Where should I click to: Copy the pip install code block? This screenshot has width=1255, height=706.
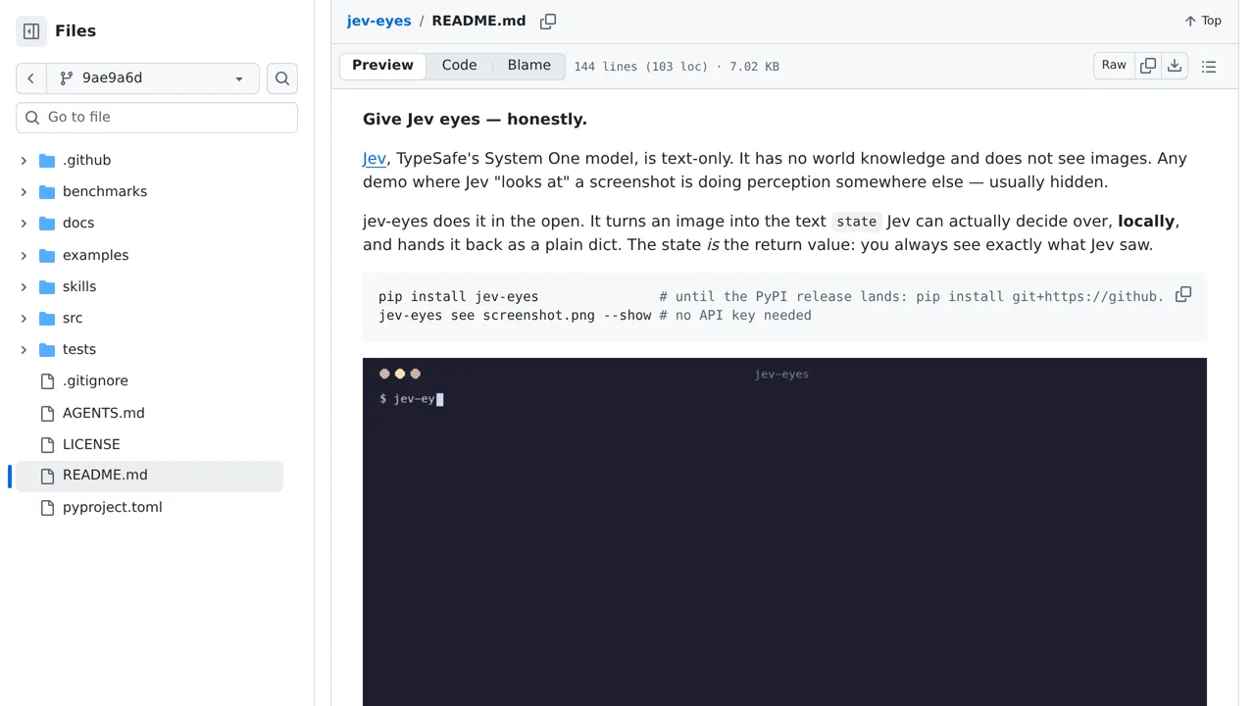1183,294
